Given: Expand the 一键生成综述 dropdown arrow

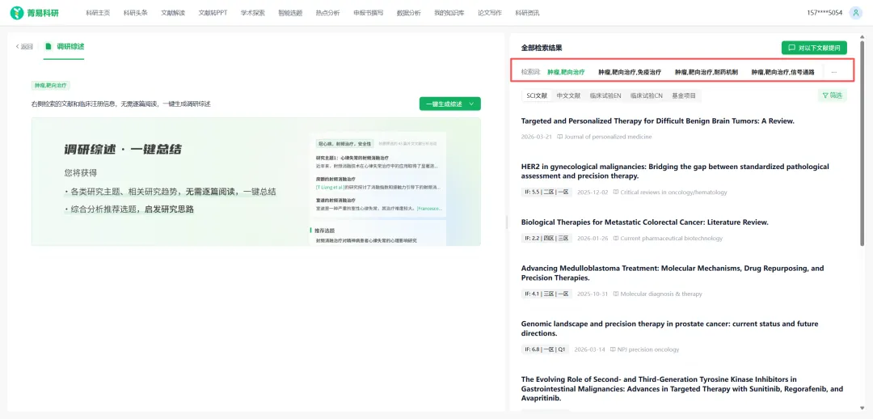Looking at the screenshot, I should tap(472, 104).
